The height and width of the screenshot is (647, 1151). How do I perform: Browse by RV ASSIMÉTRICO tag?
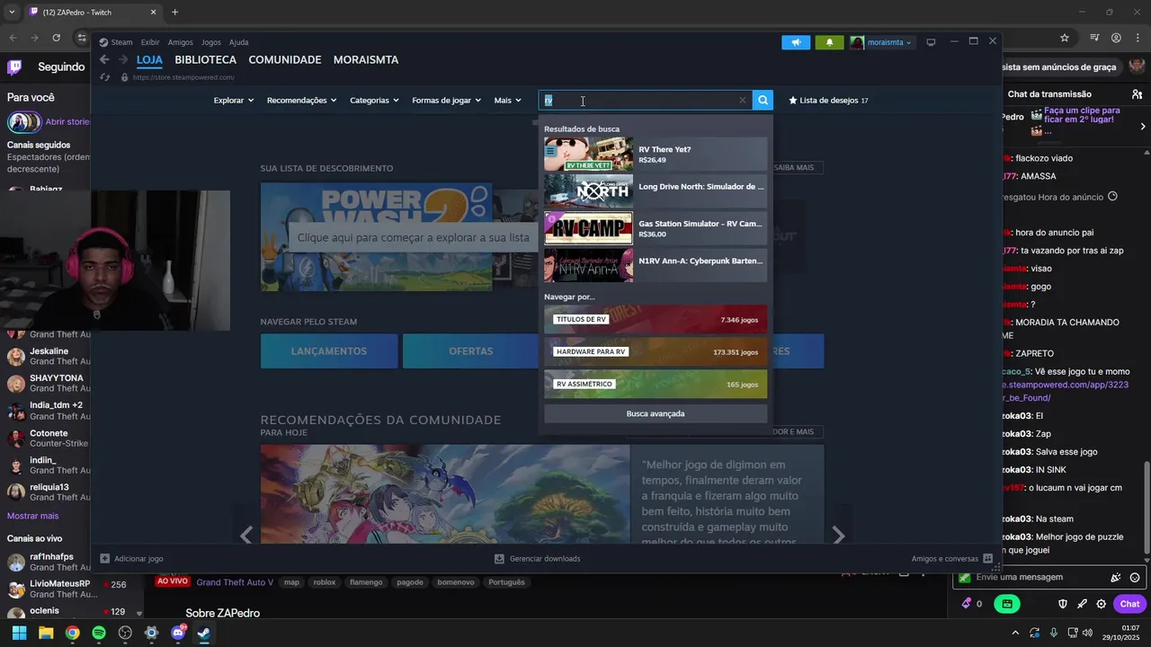656,385
